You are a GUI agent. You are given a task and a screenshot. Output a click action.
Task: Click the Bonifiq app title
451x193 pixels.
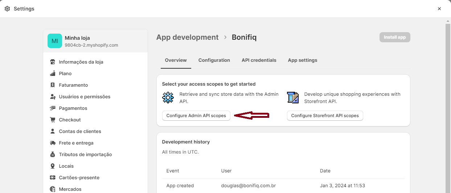244,37
